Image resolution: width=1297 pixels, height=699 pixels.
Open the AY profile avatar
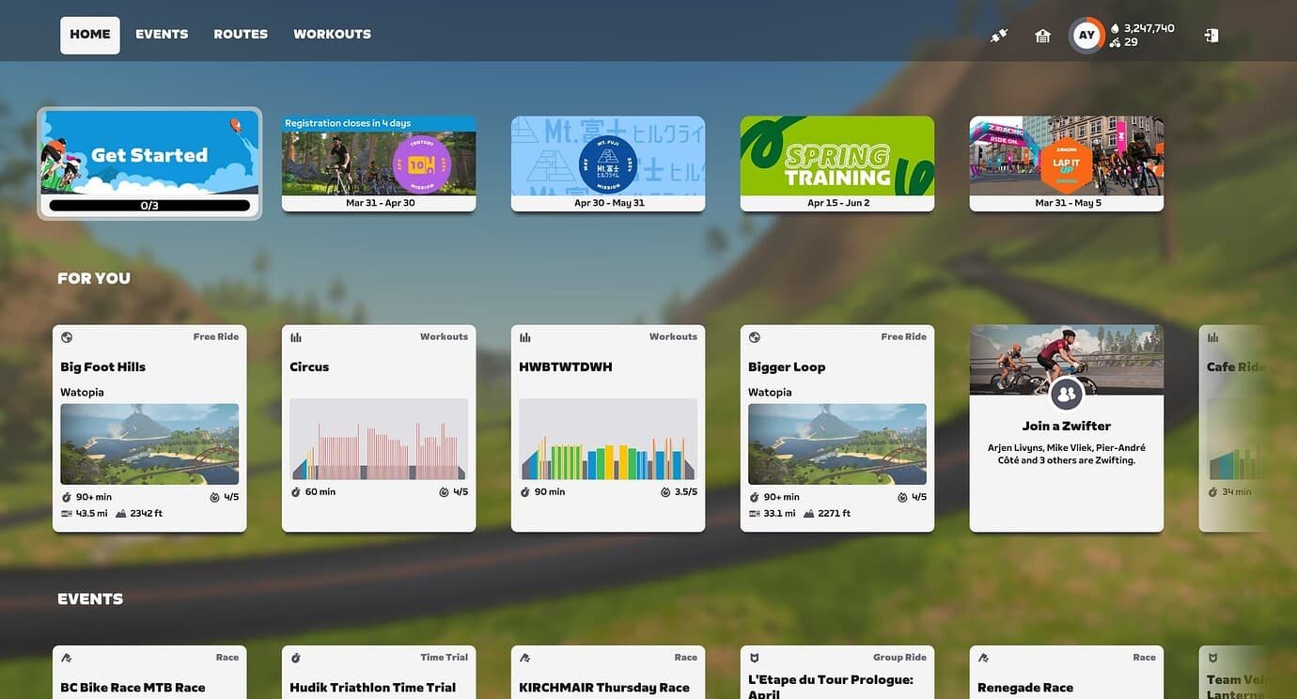click(1086, 36)
